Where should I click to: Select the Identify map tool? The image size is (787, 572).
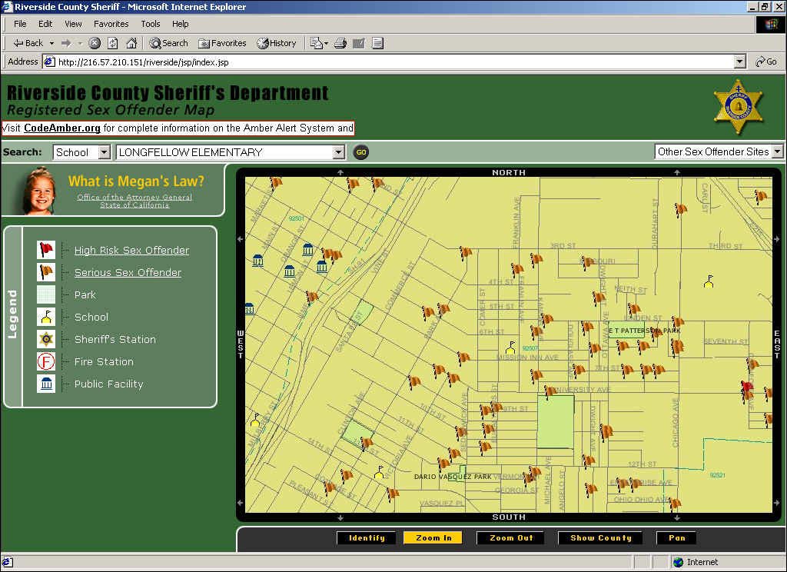click(367, 538)
